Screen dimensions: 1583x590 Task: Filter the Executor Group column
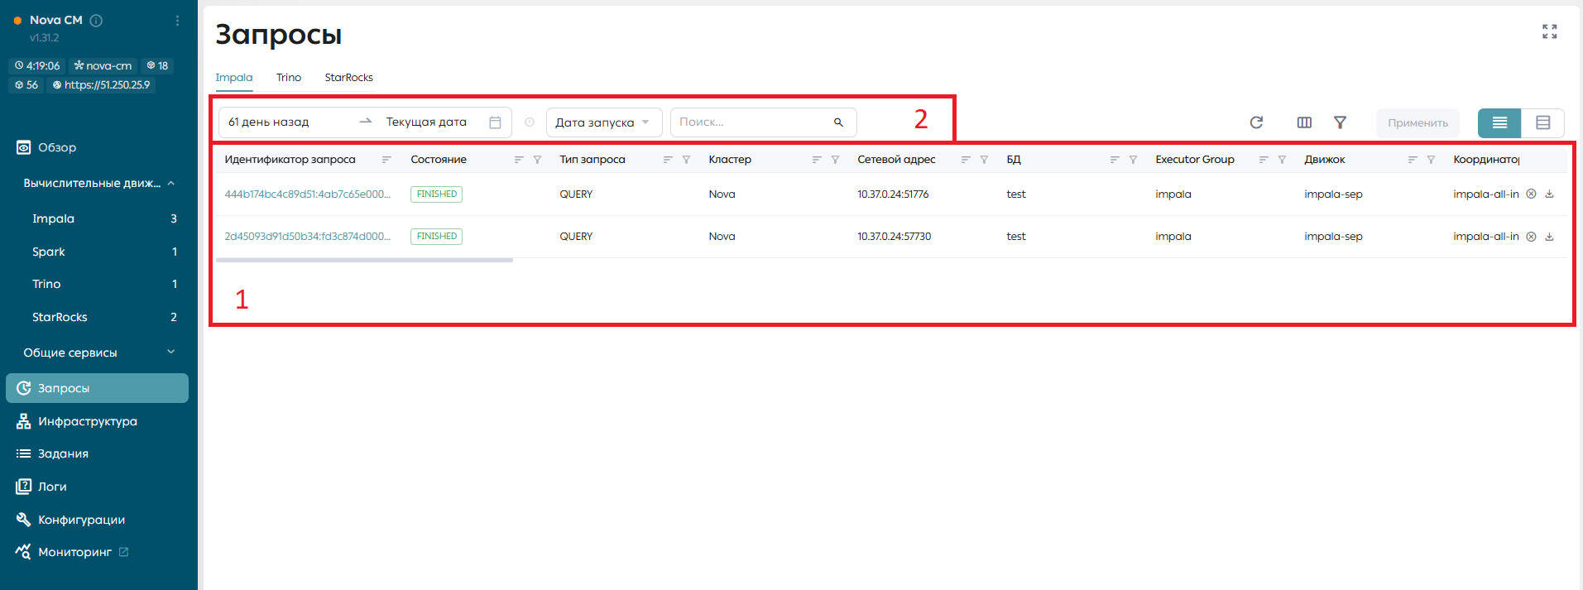(1282, 160)
